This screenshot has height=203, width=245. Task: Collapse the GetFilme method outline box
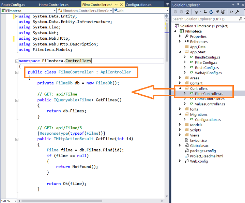pyautogui.click(x=17, y=139)
